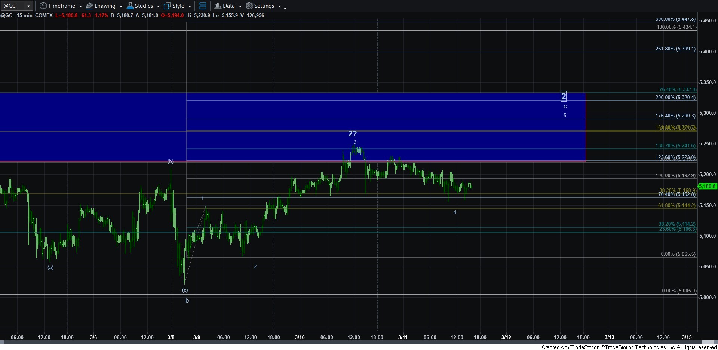
Task: Click the Settings gear icon
Action: (249, 6)
